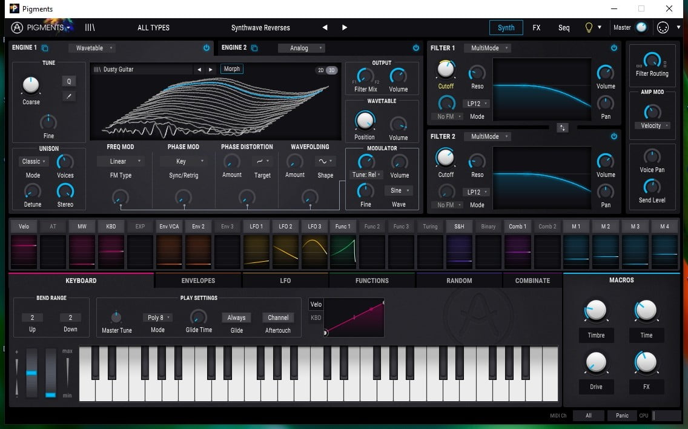This screenshot has width=688, height=429.
Task: Toggle the Always glide setting
Action: pos(236,318)
